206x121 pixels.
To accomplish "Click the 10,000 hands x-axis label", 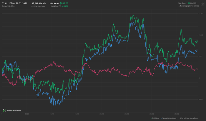I will click(x=52, y=114).
